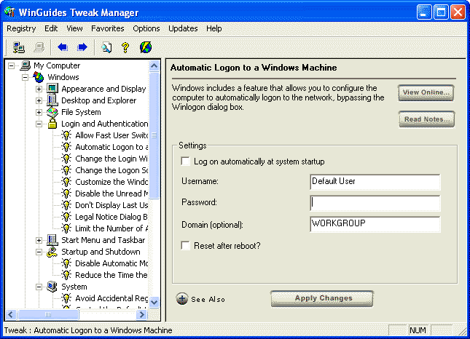Expand the Appearance and Display node
Viewport: 470px width, 339px height.
tap(39, 89)
